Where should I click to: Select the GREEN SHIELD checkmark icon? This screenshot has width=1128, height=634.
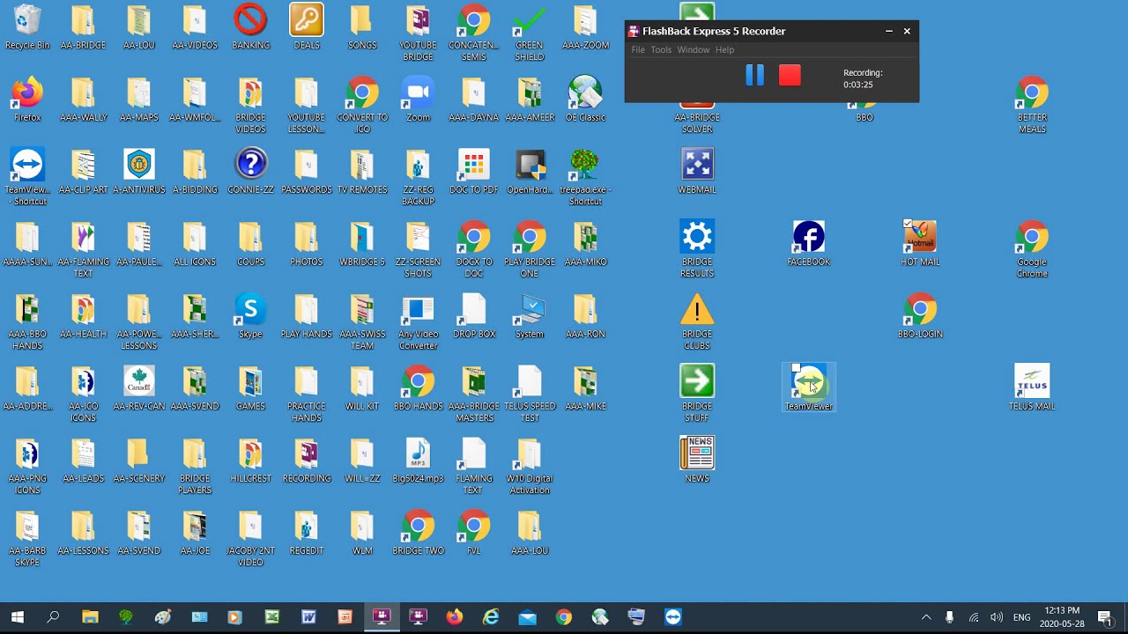coord(530,33)
